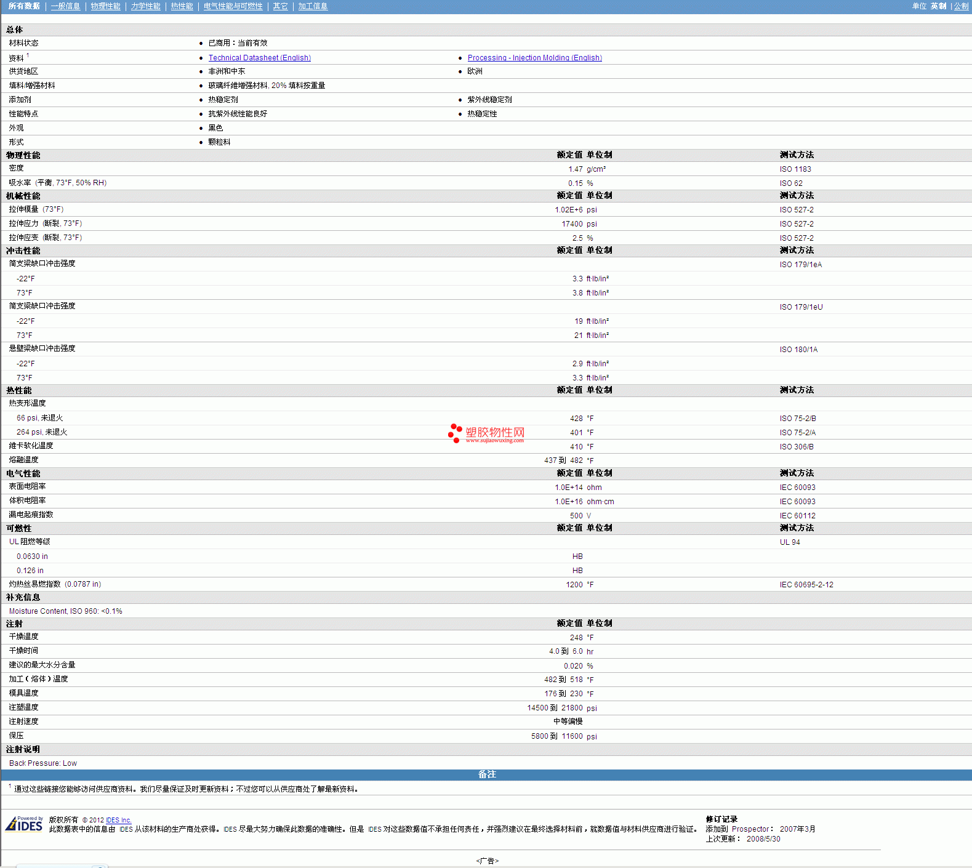This screenshot has height=868, width=972.
Task: Go to the 物理性能 section tab
Action: (105, 6)
